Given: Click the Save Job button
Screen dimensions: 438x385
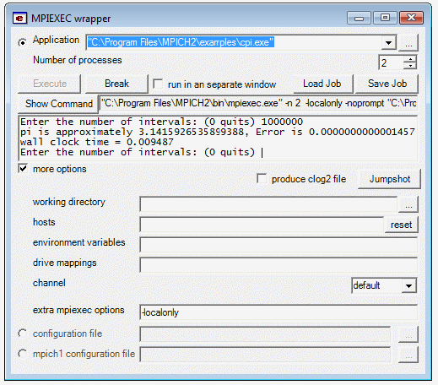Looking at the screenshot, I should click(387, 84).
